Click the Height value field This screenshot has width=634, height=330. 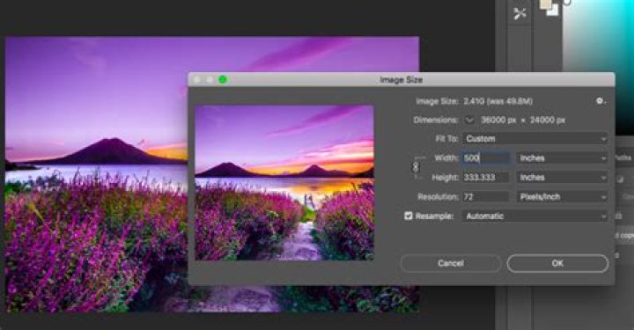[486, 177]
